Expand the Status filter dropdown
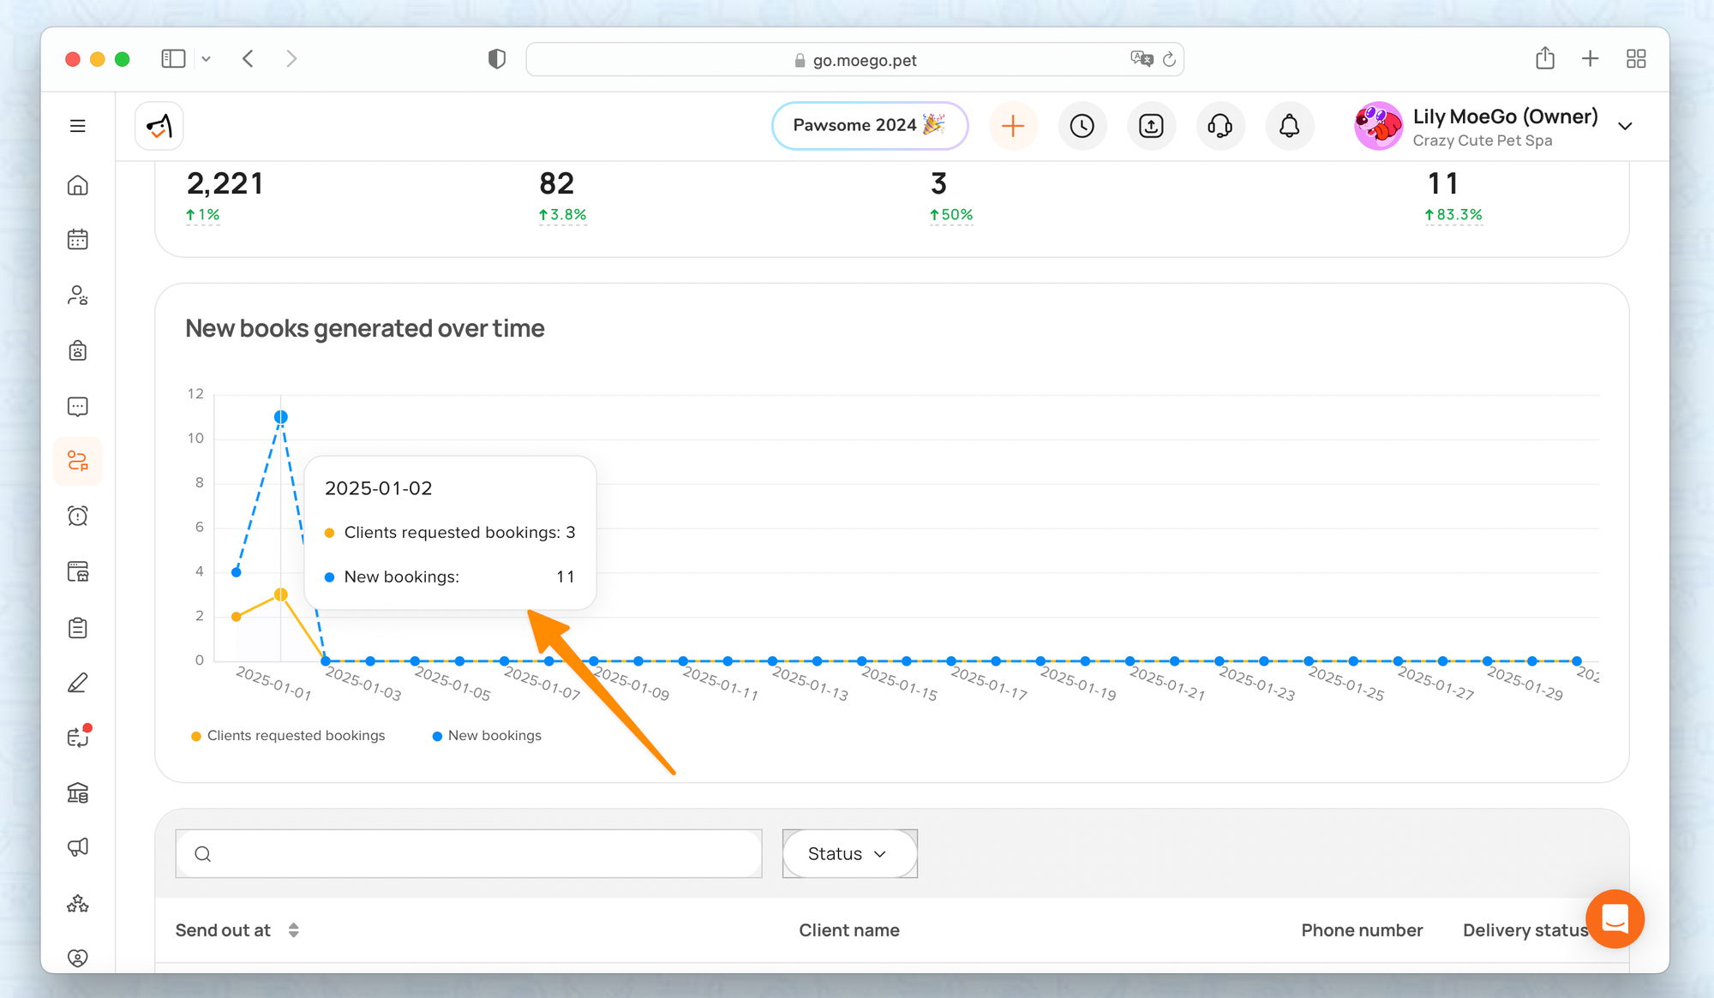 tap(848, 853)
